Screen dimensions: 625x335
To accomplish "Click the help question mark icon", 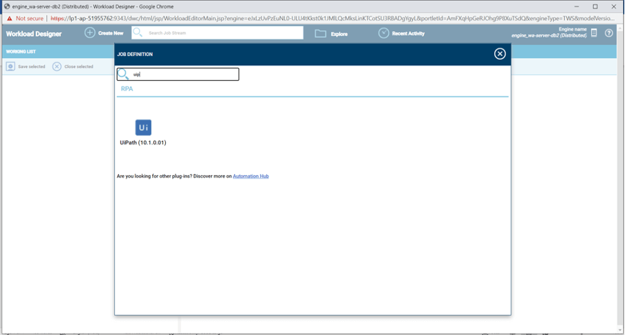I will pyautogui.click(x=609, y=33).
